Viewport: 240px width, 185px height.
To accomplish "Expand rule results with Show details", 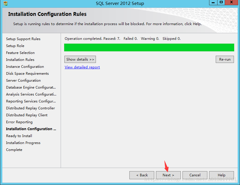I will click(80, 59).
